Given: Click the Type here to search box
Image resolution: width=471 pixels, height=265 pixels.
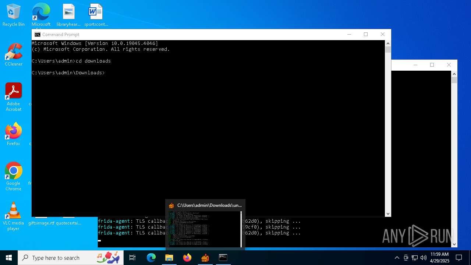Looking at the screenshot, I should [71, 258].
